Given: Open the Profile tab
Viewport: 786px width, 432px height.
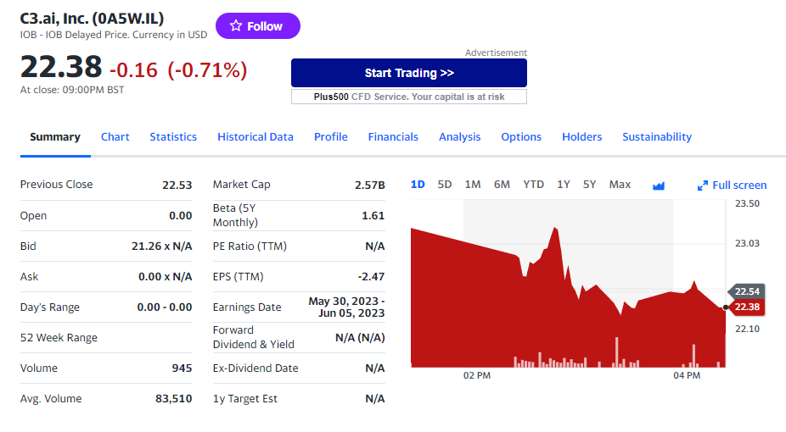Looking at the screenshot, I should (331, 137).
